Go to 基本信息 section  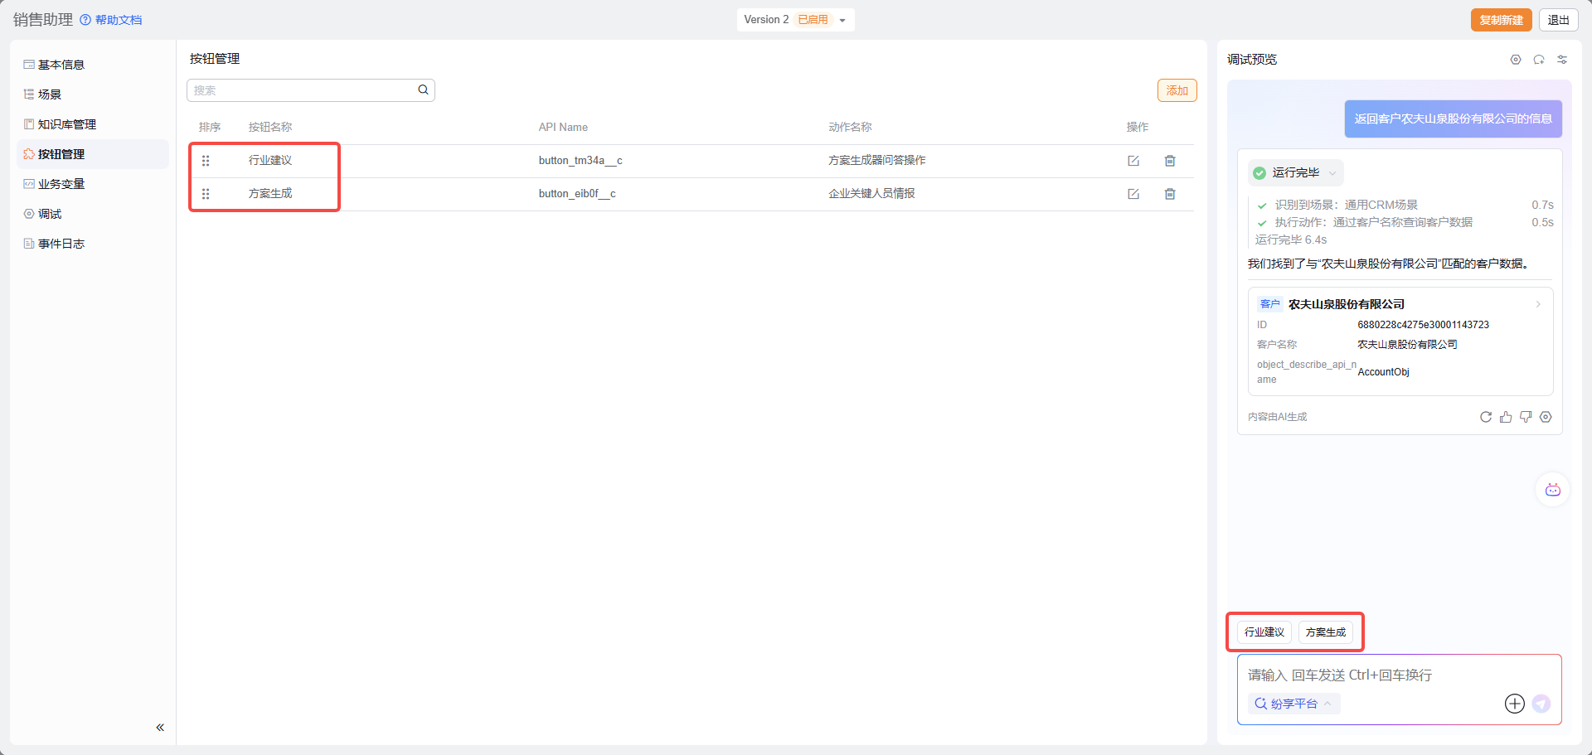(x=93, y=65)
